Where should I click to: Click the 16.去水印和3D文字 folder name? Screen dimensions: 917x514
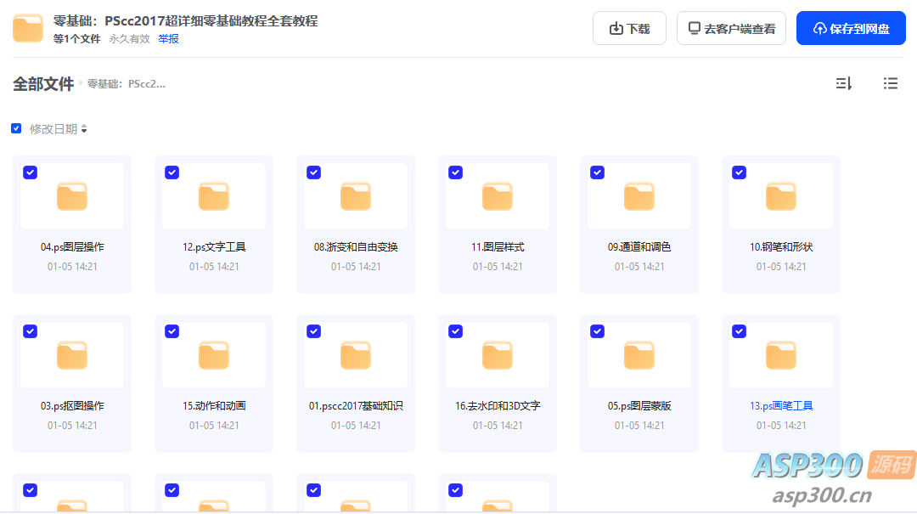497,406
